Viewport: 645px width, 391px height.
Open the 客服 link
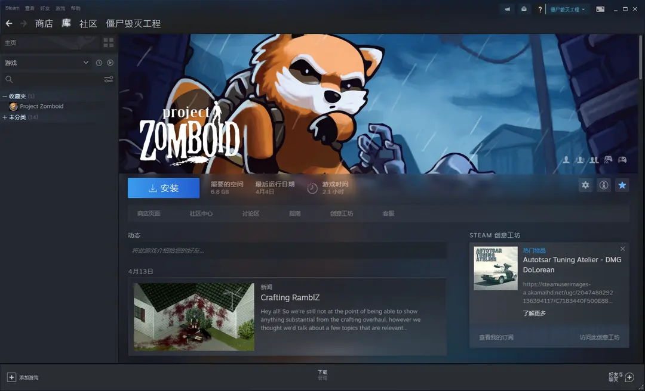pos(388,213)
